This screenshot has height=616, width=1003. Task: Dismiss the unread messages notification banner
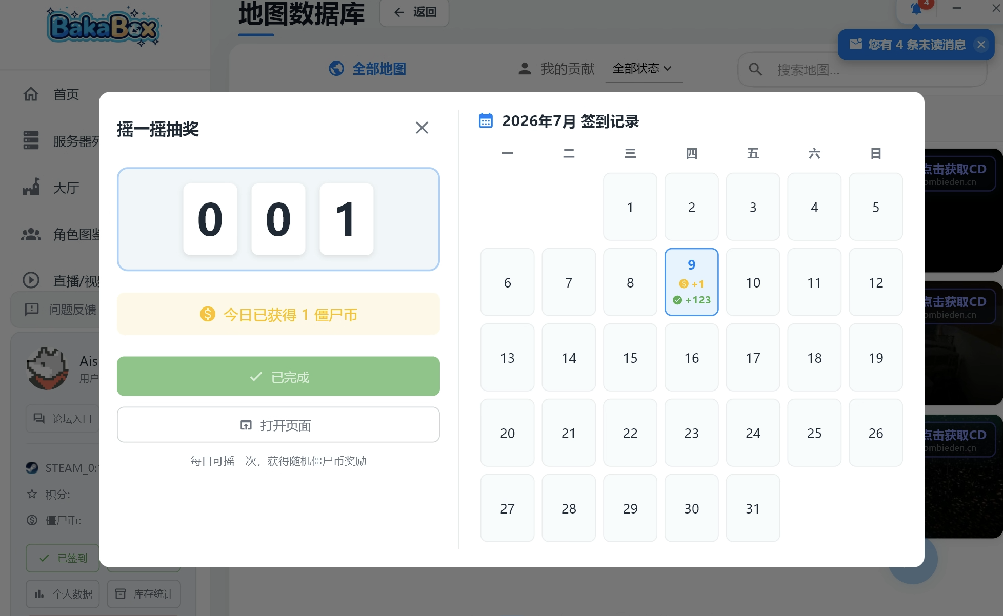[x=981, y=45]
